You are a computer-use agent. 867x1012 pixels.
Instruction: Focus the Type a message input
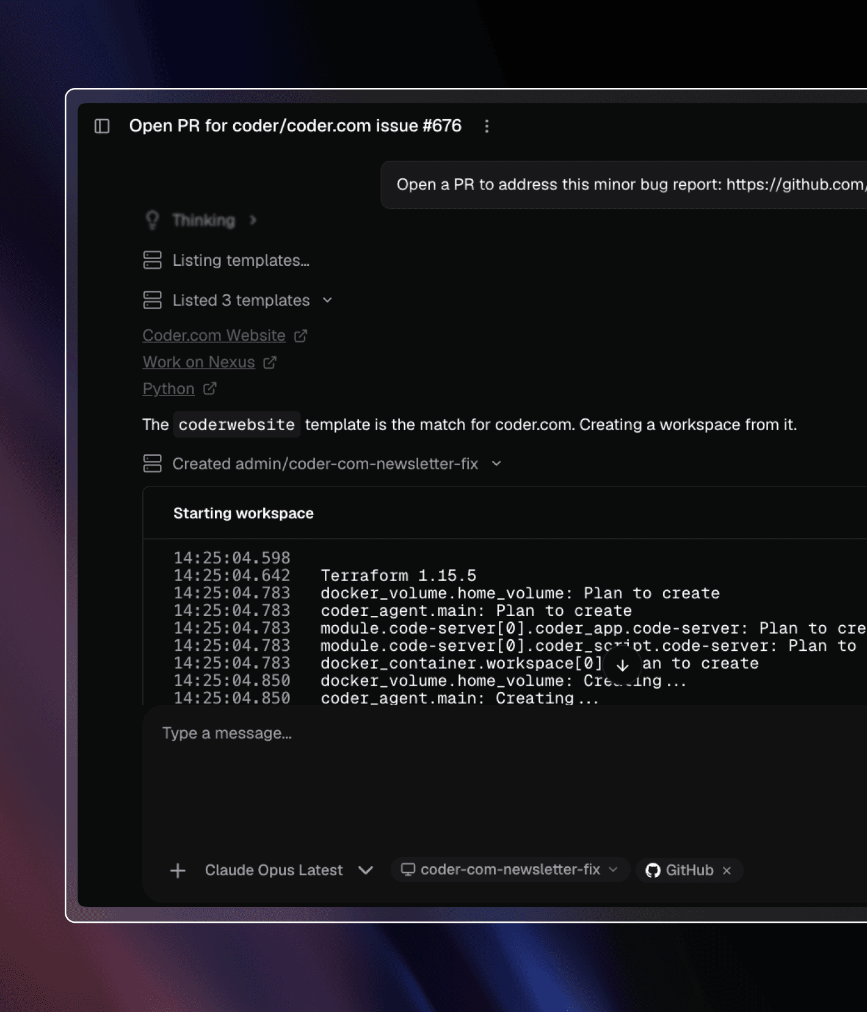pyautogui.click(x=504, y=733)
